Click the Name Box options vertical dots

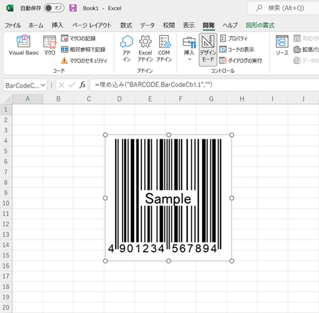(51, 85)
